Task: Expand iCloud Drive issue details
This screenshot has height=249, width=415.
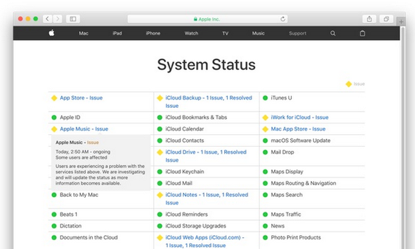Action: [x=205, y=156]
